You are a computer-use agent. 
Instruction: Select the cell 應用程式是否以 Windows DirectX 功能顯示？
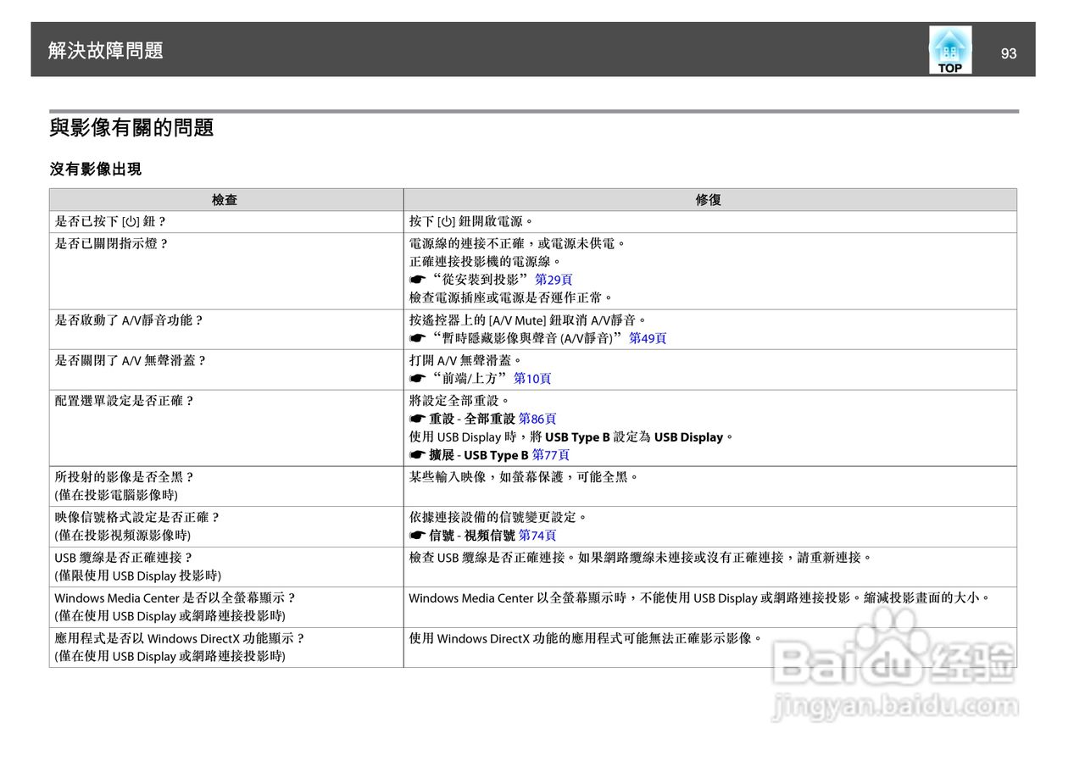pyautogui.click(x=225, y=648)
